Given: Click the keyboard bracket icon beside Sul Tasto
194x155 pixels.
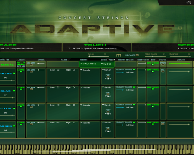Looking at the screenshot, I should (118, 55).
